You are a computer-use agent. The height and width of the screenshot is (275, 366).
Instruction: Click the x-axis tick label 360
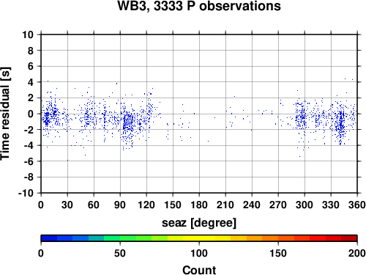tap(357, 205)
